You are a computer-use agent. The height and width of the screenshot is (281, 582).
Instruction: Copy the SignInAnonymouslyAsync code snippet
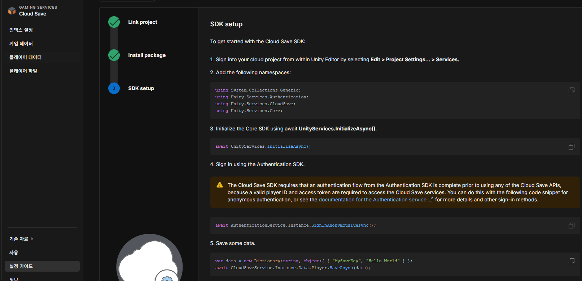click(572, 226)
